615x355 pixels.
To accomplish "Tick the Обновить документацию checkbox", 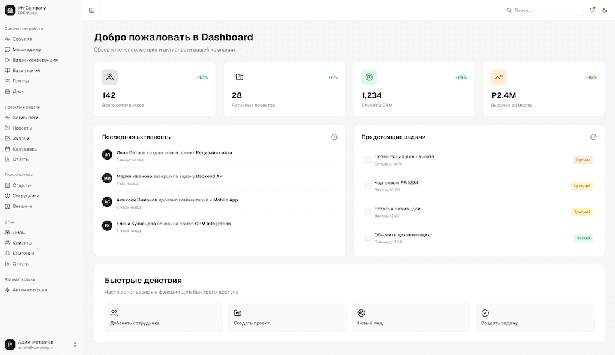I will pos(368,238).
